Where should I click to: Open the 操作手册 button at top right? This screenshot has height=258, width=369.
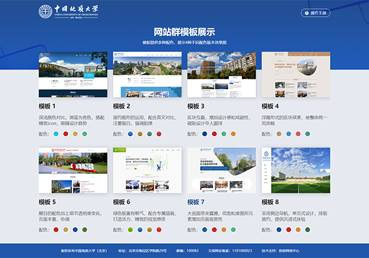pos(316,13)
